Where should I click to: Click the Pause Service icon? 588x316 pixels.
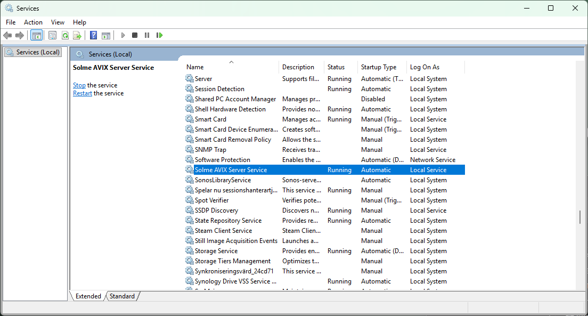[147, 35]
